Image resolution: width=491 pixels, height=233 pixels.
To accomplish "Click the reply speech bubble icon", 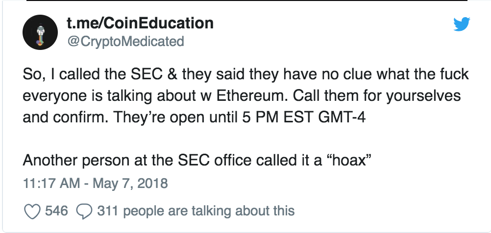I will (x=85, y=211).
